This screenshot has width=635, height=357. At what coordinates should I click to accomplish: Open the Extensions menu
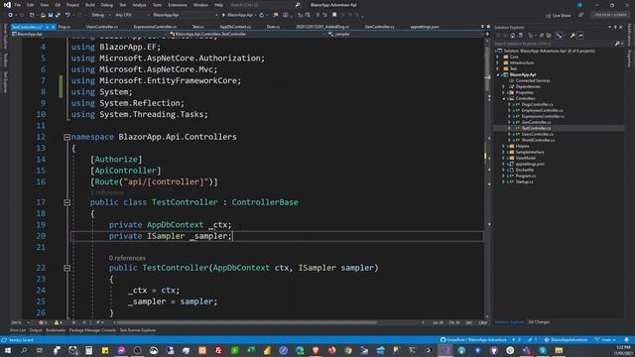(178, 5)
